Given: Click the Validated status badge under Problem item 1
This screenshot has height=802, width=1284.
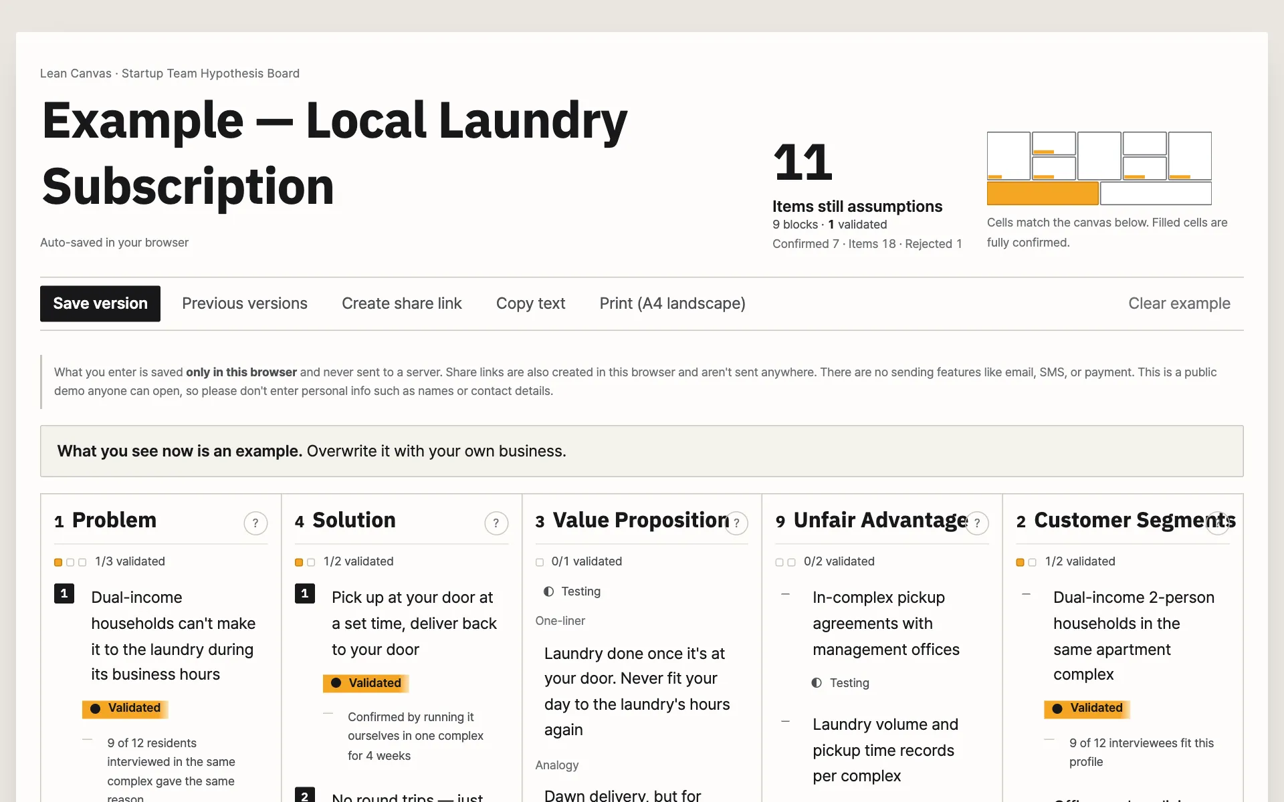Looking at the screenshot, I should pyautogui.click(x=125, y=708).
